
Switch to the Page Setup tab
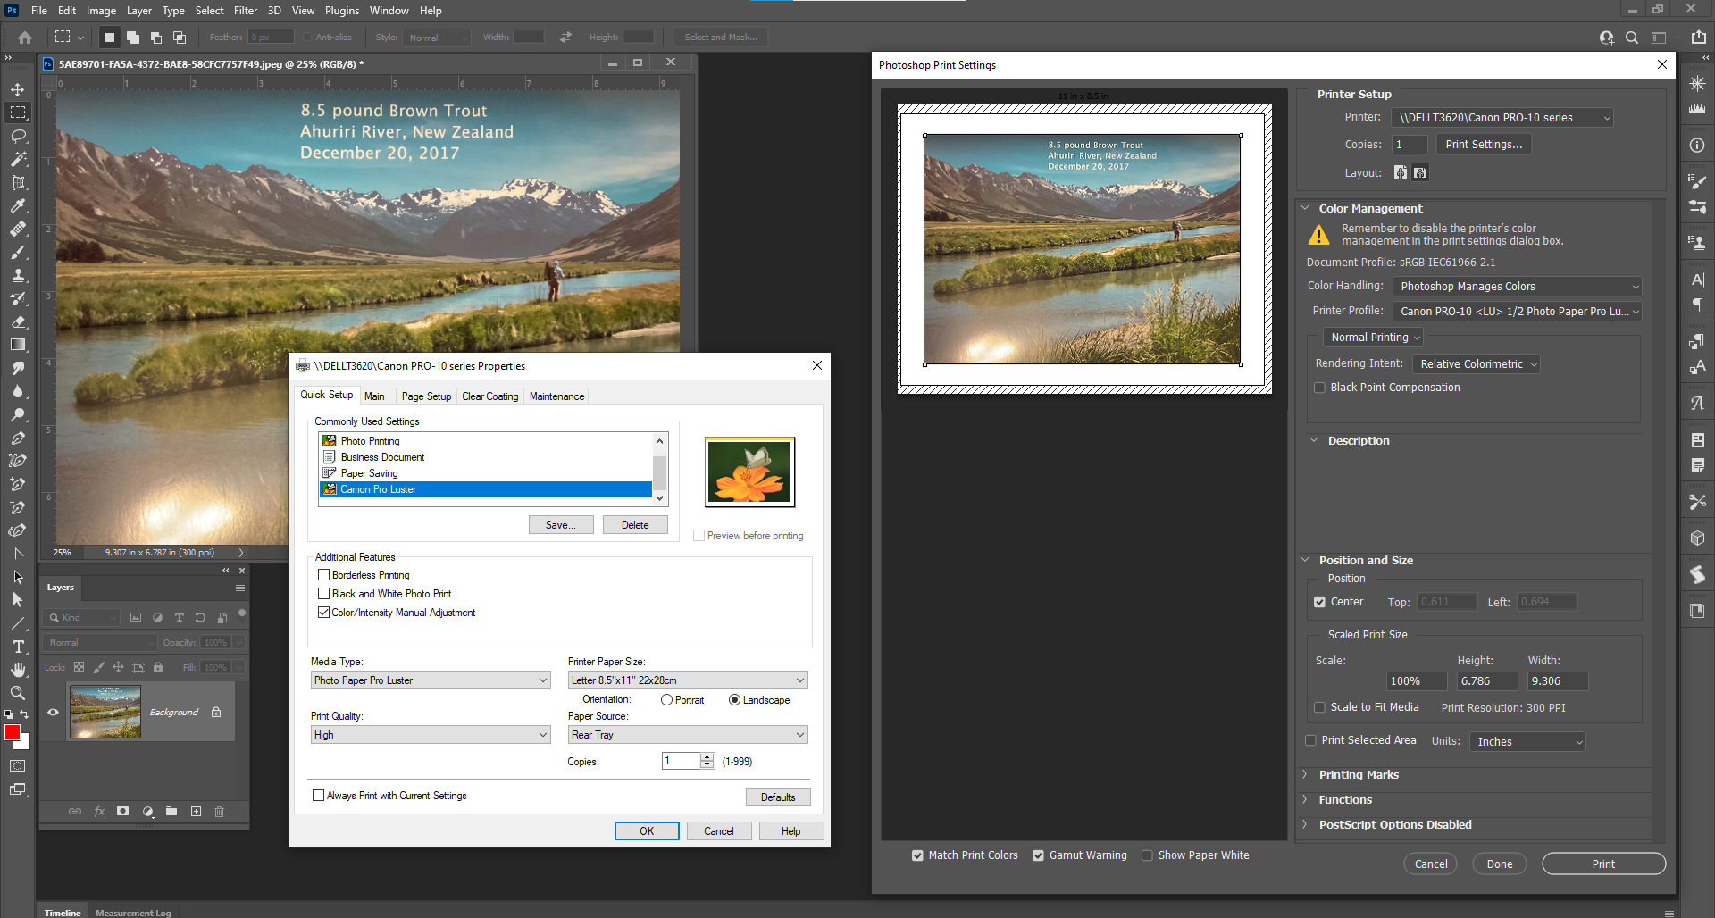[x=426, y=396]
